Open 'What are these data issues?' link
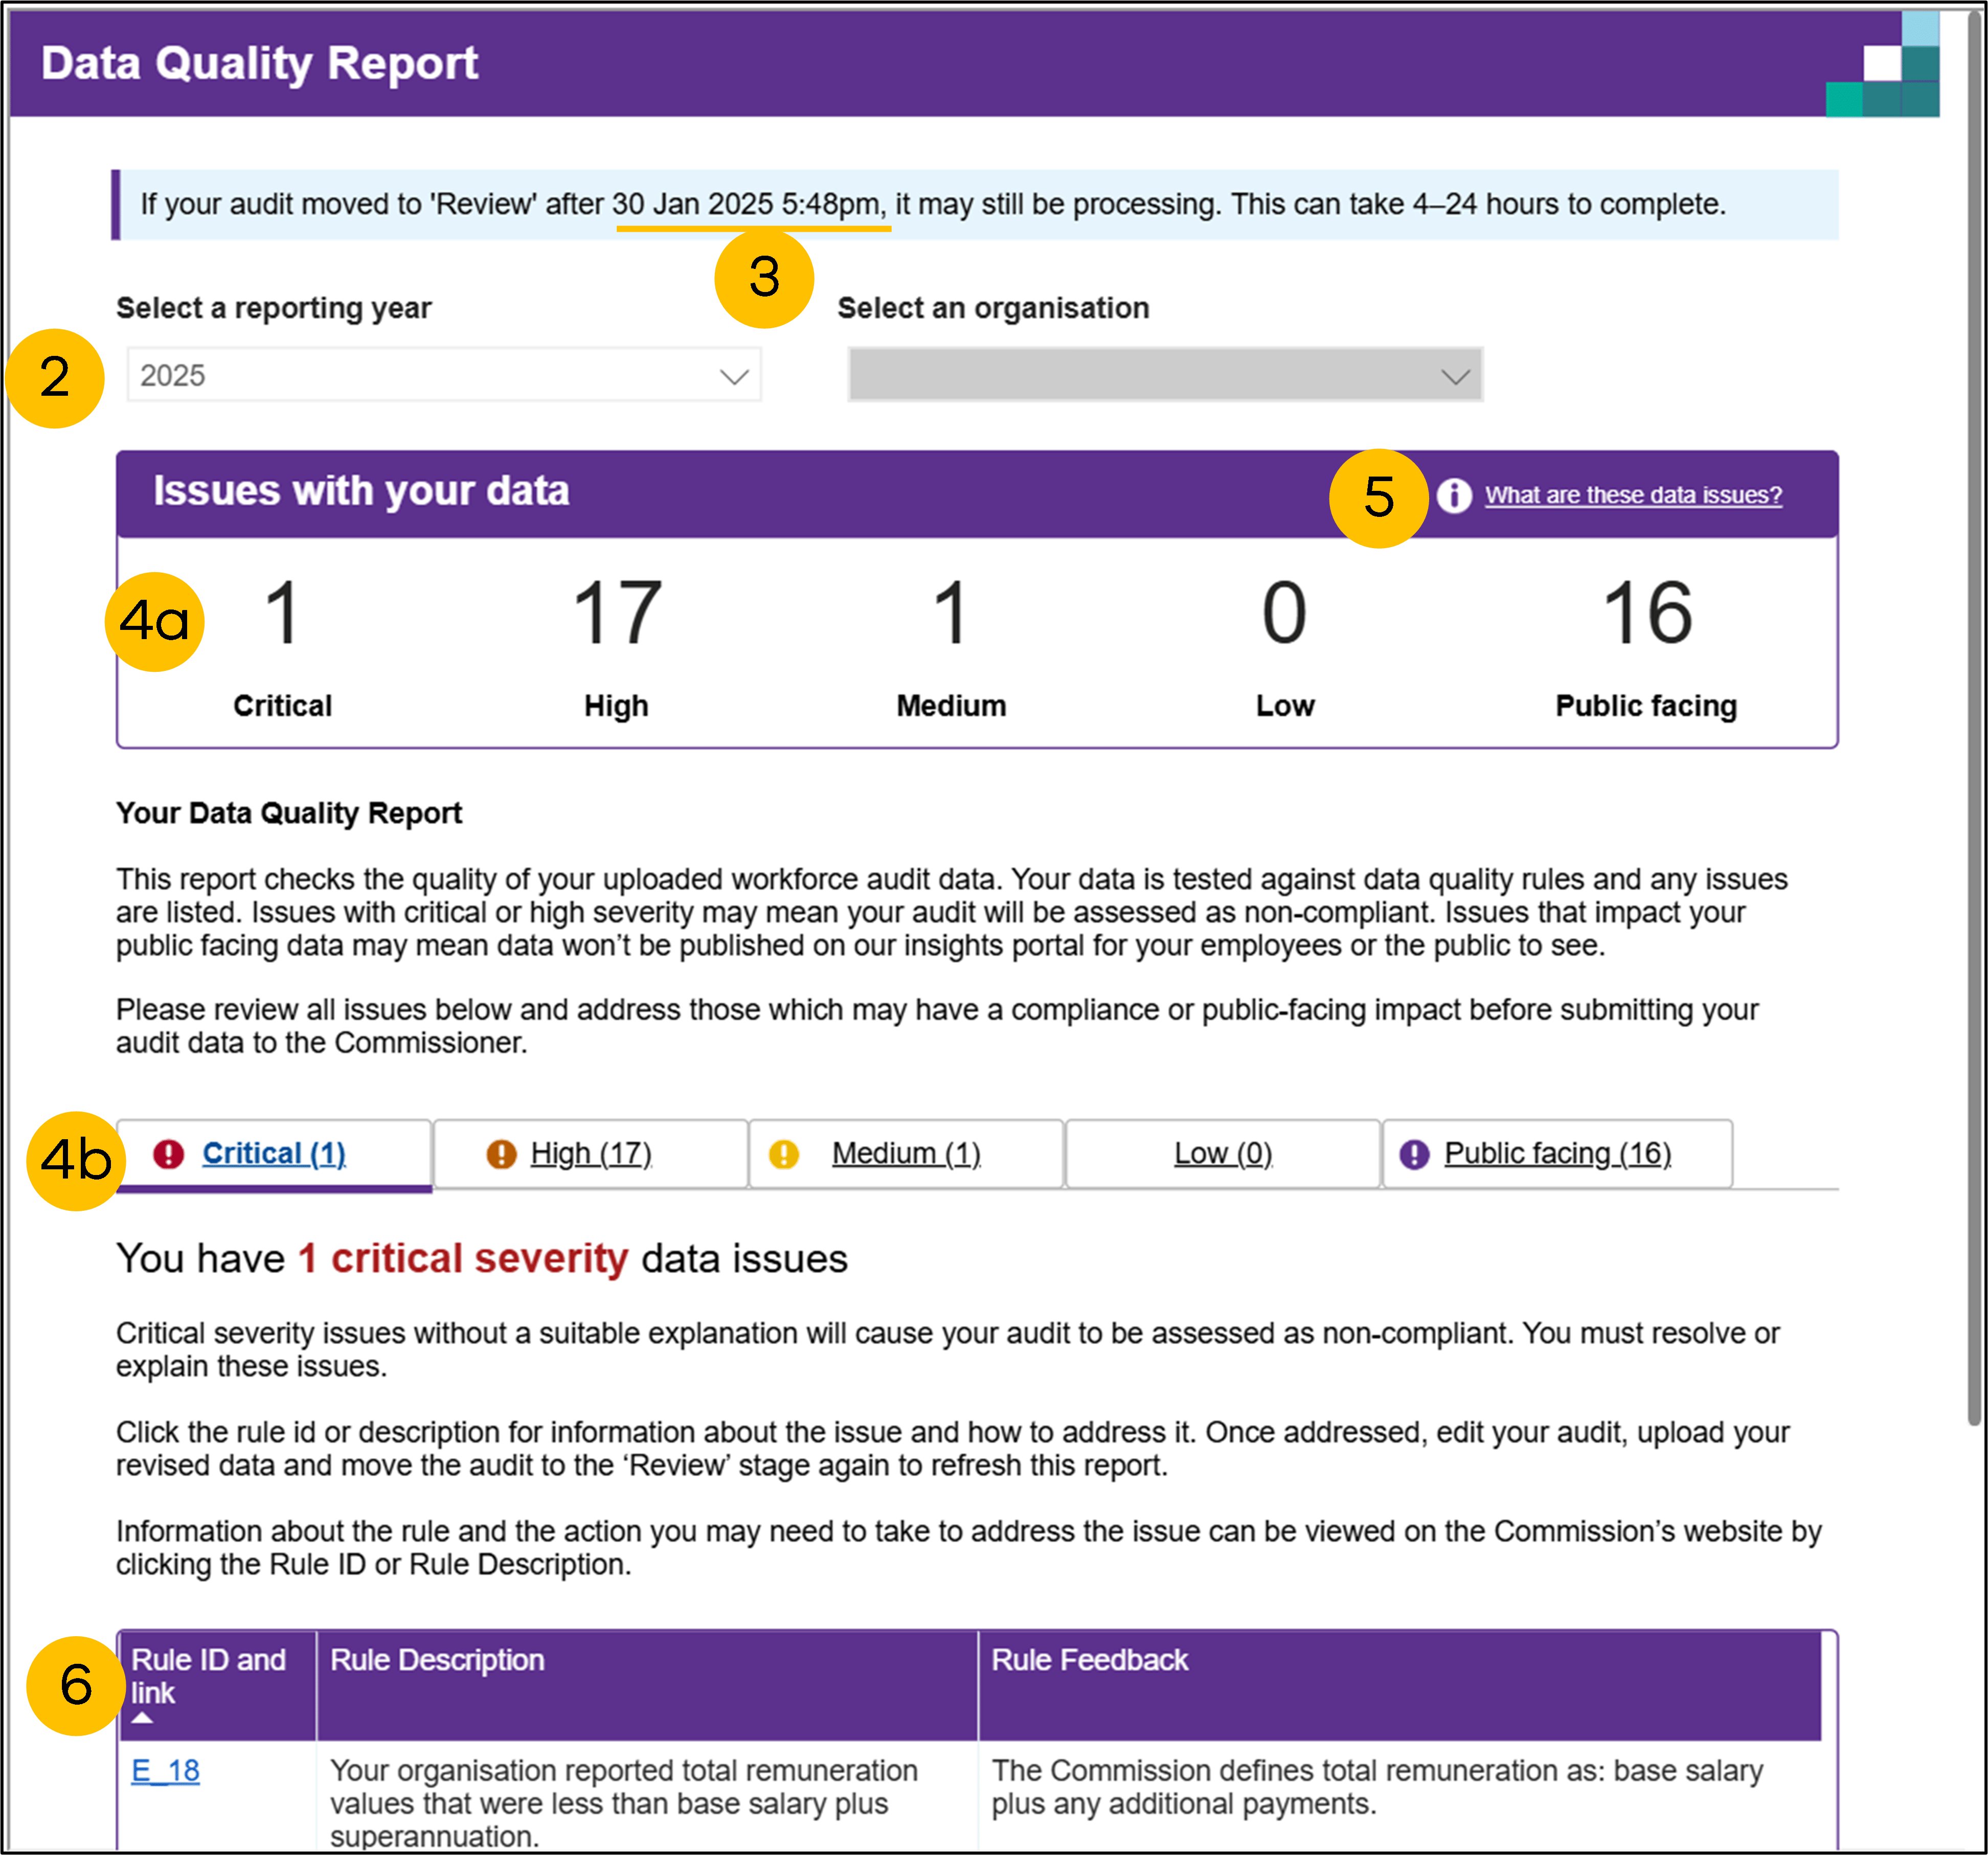This screenshot has width=1988, height=1855. (1633, 495)
